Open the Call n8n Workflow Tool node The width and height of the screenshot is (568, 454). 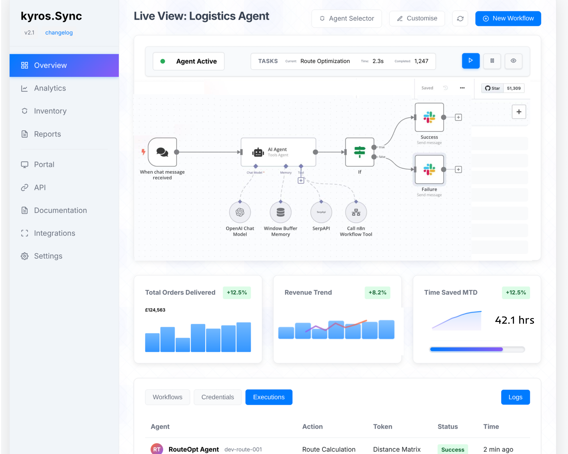(x=356, y=212)
